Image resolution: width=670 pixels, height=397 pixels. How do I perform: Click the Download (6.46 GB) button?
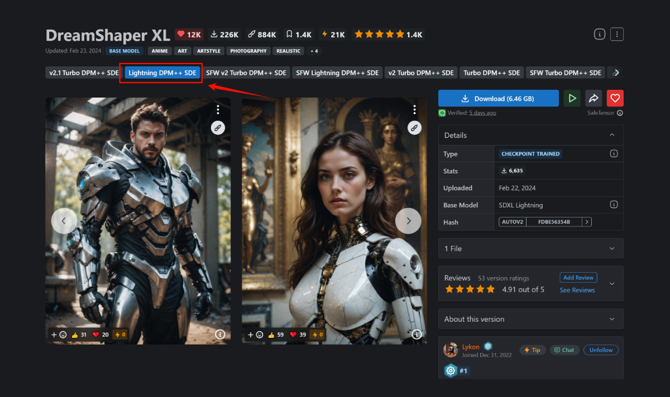pyautogui.click(x=499, y=98)
